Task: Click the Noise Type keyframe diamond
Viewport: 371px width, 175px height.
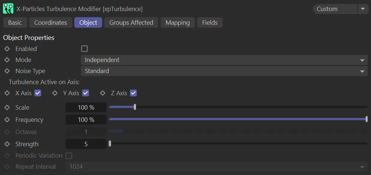Action: (7, 71)
